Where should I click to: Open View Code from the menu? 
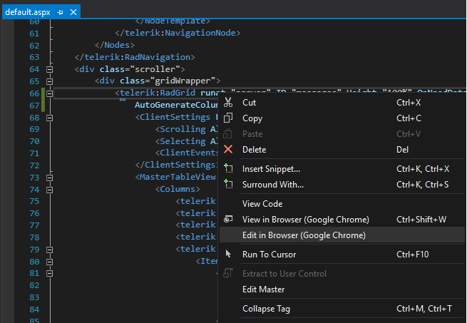pos(342,203)
